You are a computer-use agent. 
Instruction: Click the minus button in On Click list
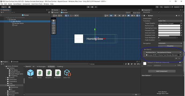(179, 58)
